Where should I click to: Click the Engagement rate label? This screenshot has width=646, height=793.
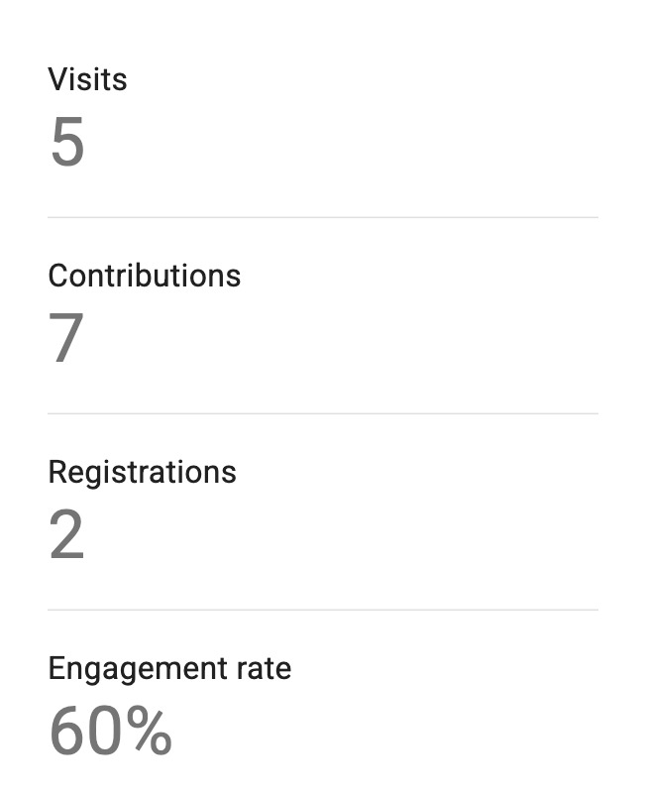169,668
